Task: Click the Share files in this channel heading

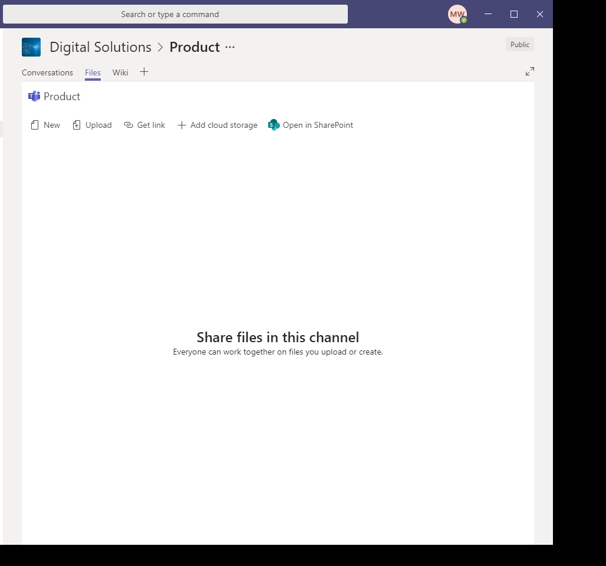Action: 278,337
